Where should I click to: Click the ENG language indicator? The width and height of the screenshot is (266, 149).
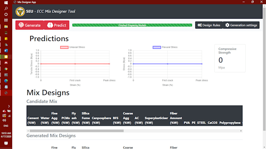click(6, 126)
